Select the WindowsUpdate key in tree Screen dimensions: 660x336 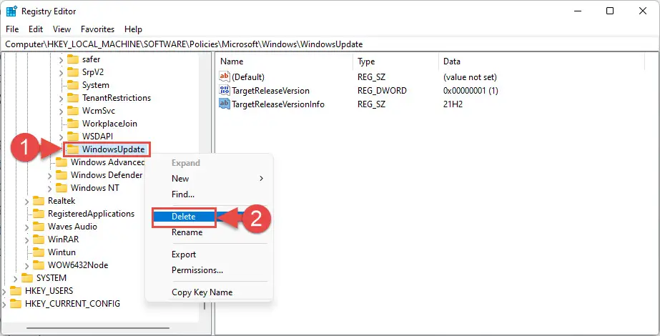pos(113,149)
